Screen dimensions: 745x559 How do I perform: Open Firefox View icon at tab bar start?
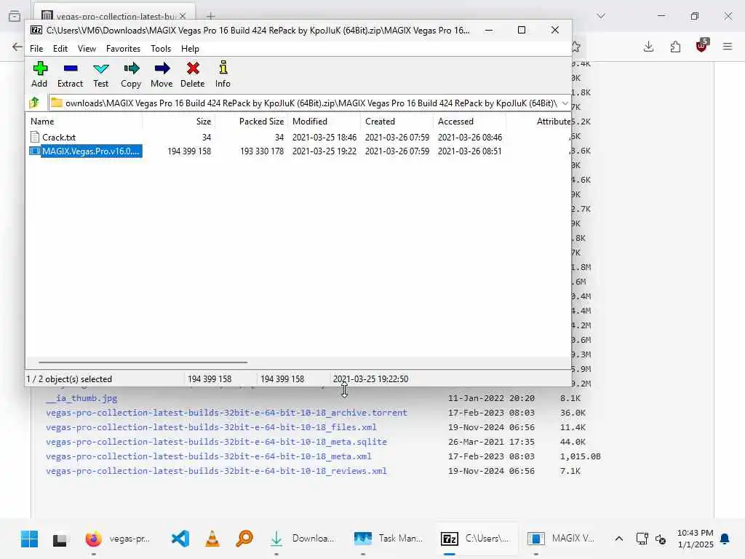15,16
